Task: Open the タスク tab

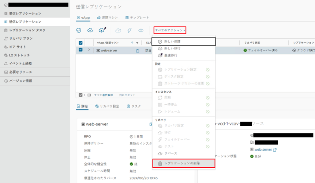Action: 134,106
